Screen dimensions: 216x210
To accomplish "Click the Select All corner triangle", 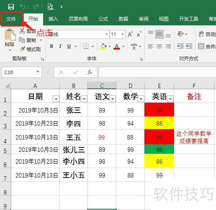I will tap(7, 85).
